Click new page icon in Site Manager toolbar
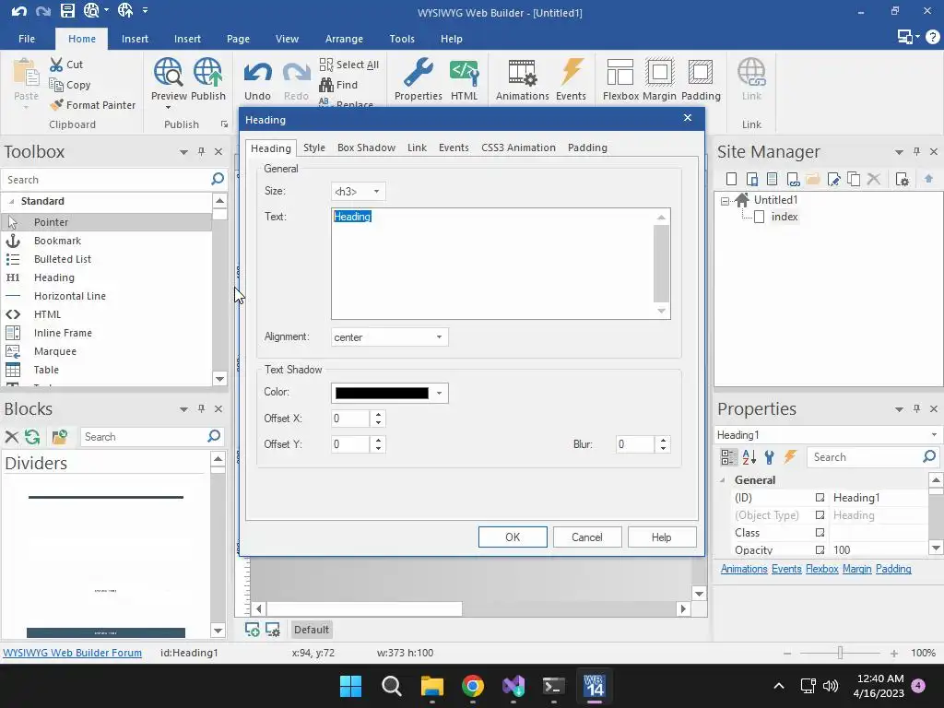The image size is (944, 708). [x=731, y=179]
